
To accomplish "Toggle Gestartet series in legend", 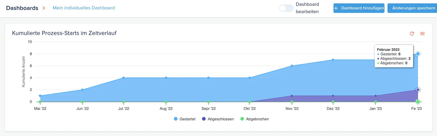I will [185, 119].
